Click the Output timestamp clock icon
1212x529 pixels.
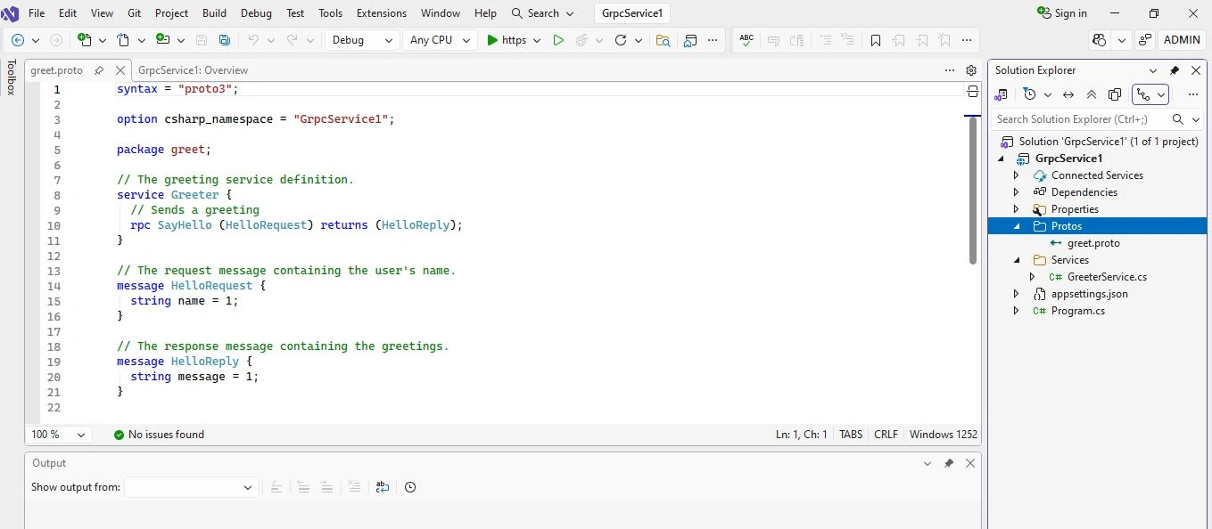pos(410,487)
